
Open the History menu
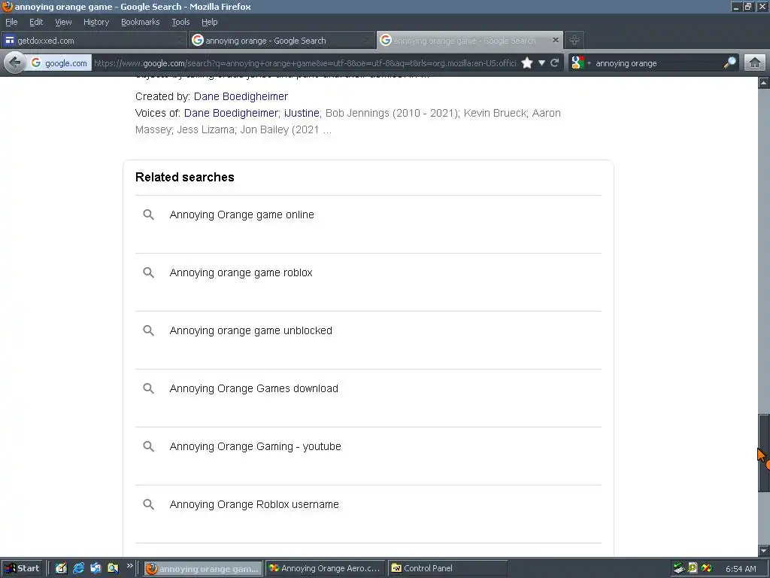[95, 22]
